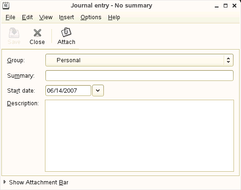Image resolution: width=241 pixels, height=190 pixels.
Task: Maximize the Journal entry window
Action: [x=226, y=6]
